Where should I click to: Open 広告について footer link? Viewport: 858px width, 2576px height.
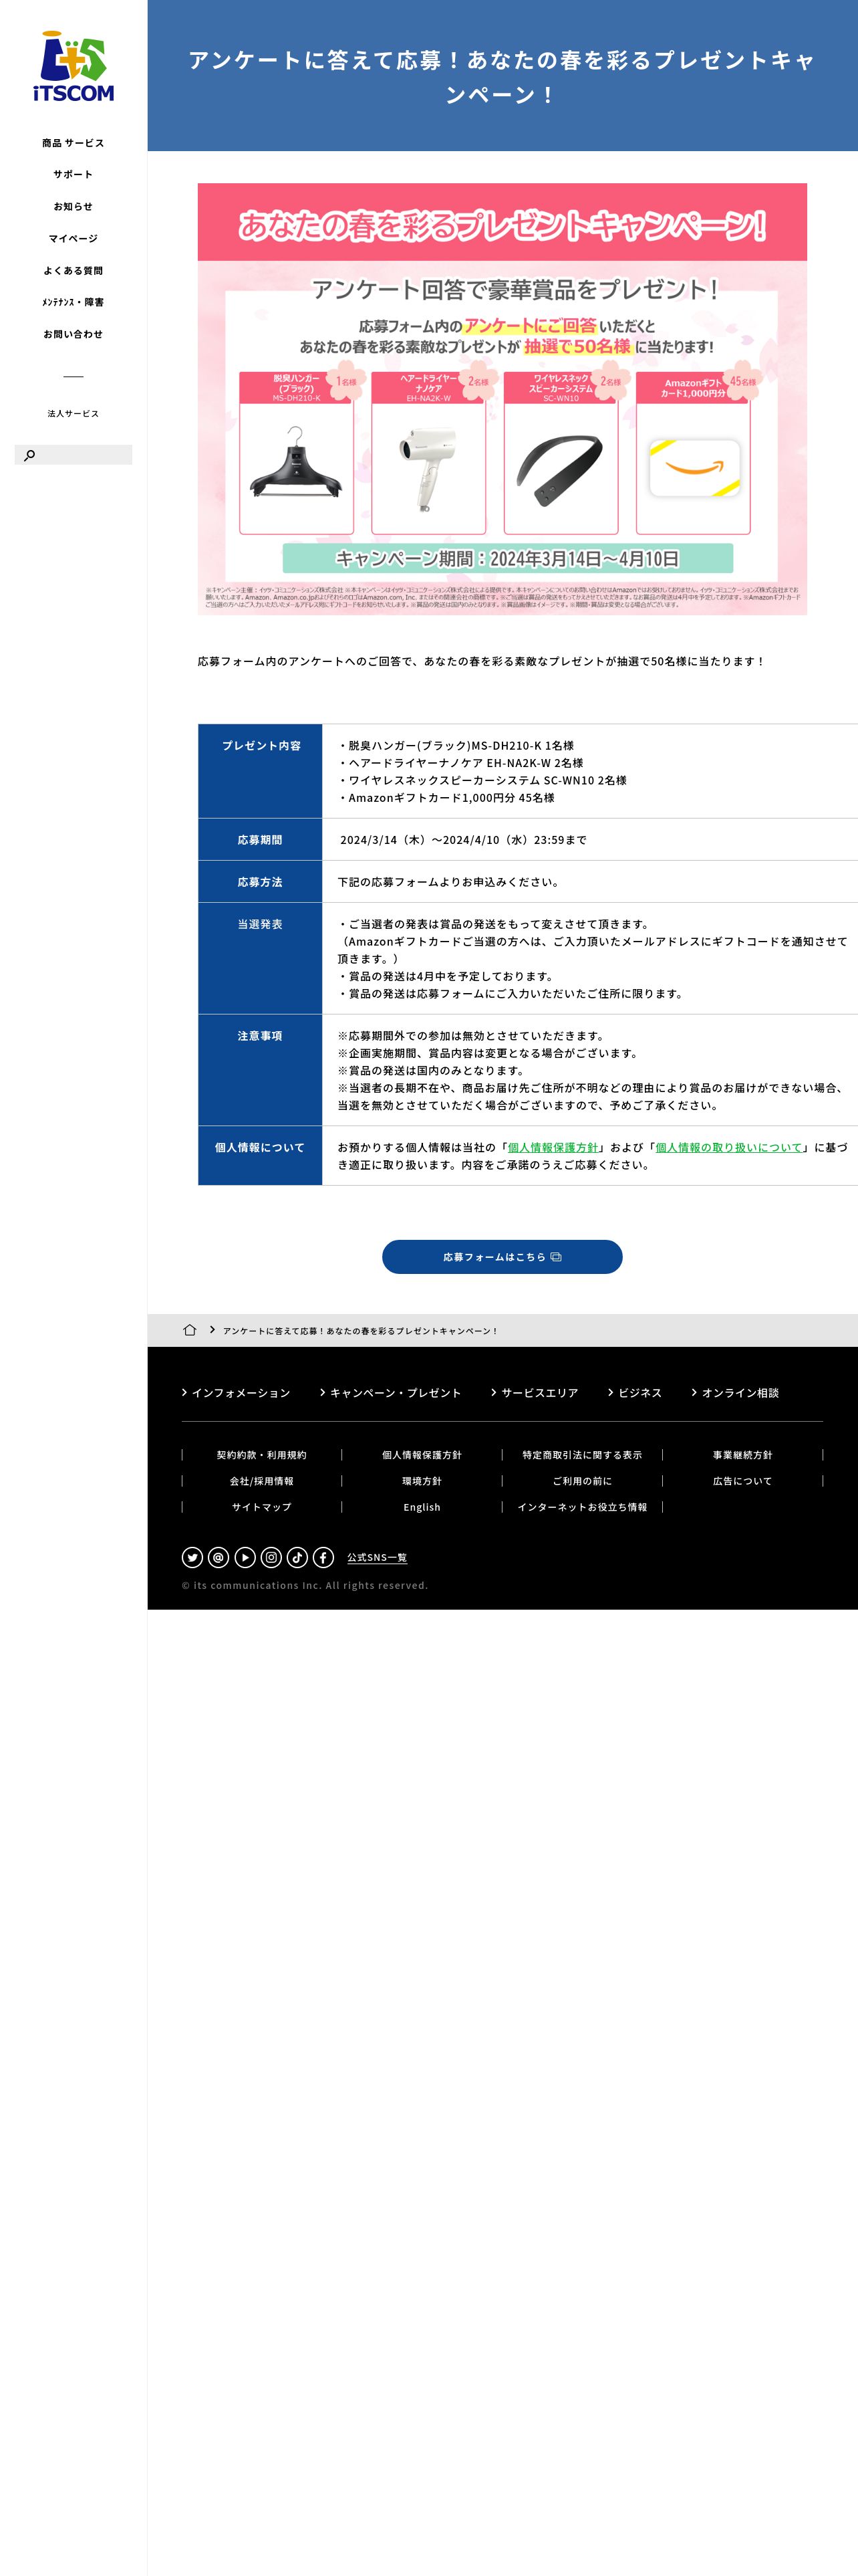point(742,1481)
